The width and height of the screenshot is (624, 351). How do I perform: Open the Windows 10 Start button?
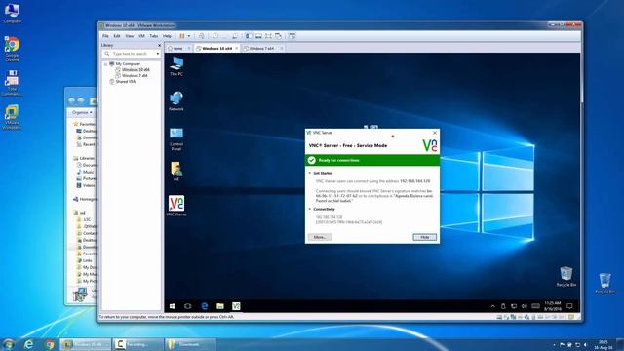click(x=173, y=306)
